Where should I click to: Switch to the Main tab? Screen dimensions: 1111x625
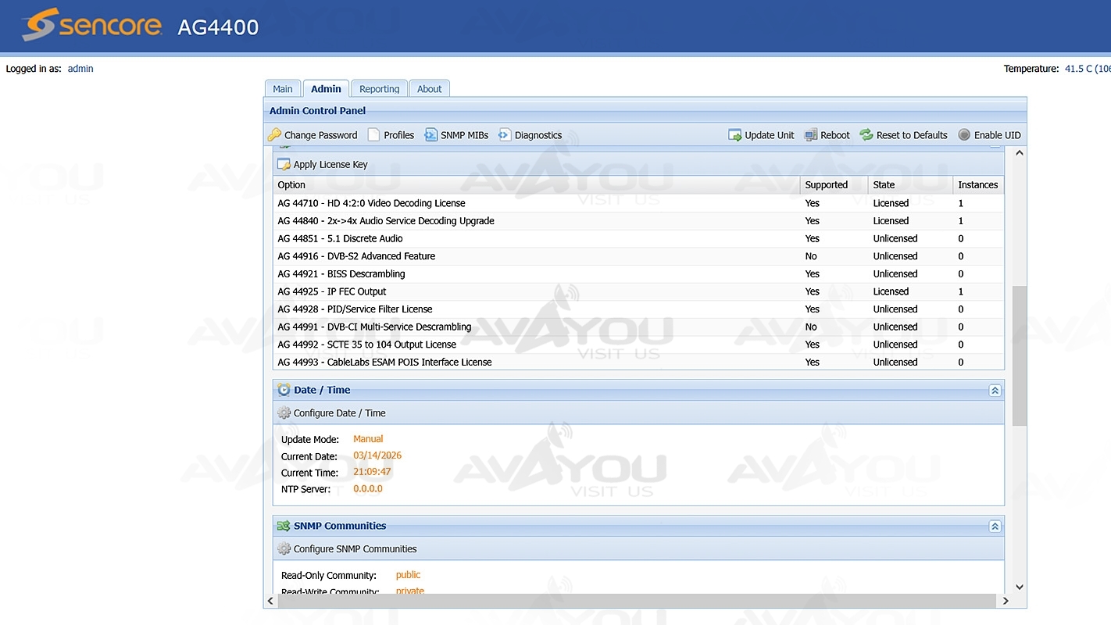283,89
